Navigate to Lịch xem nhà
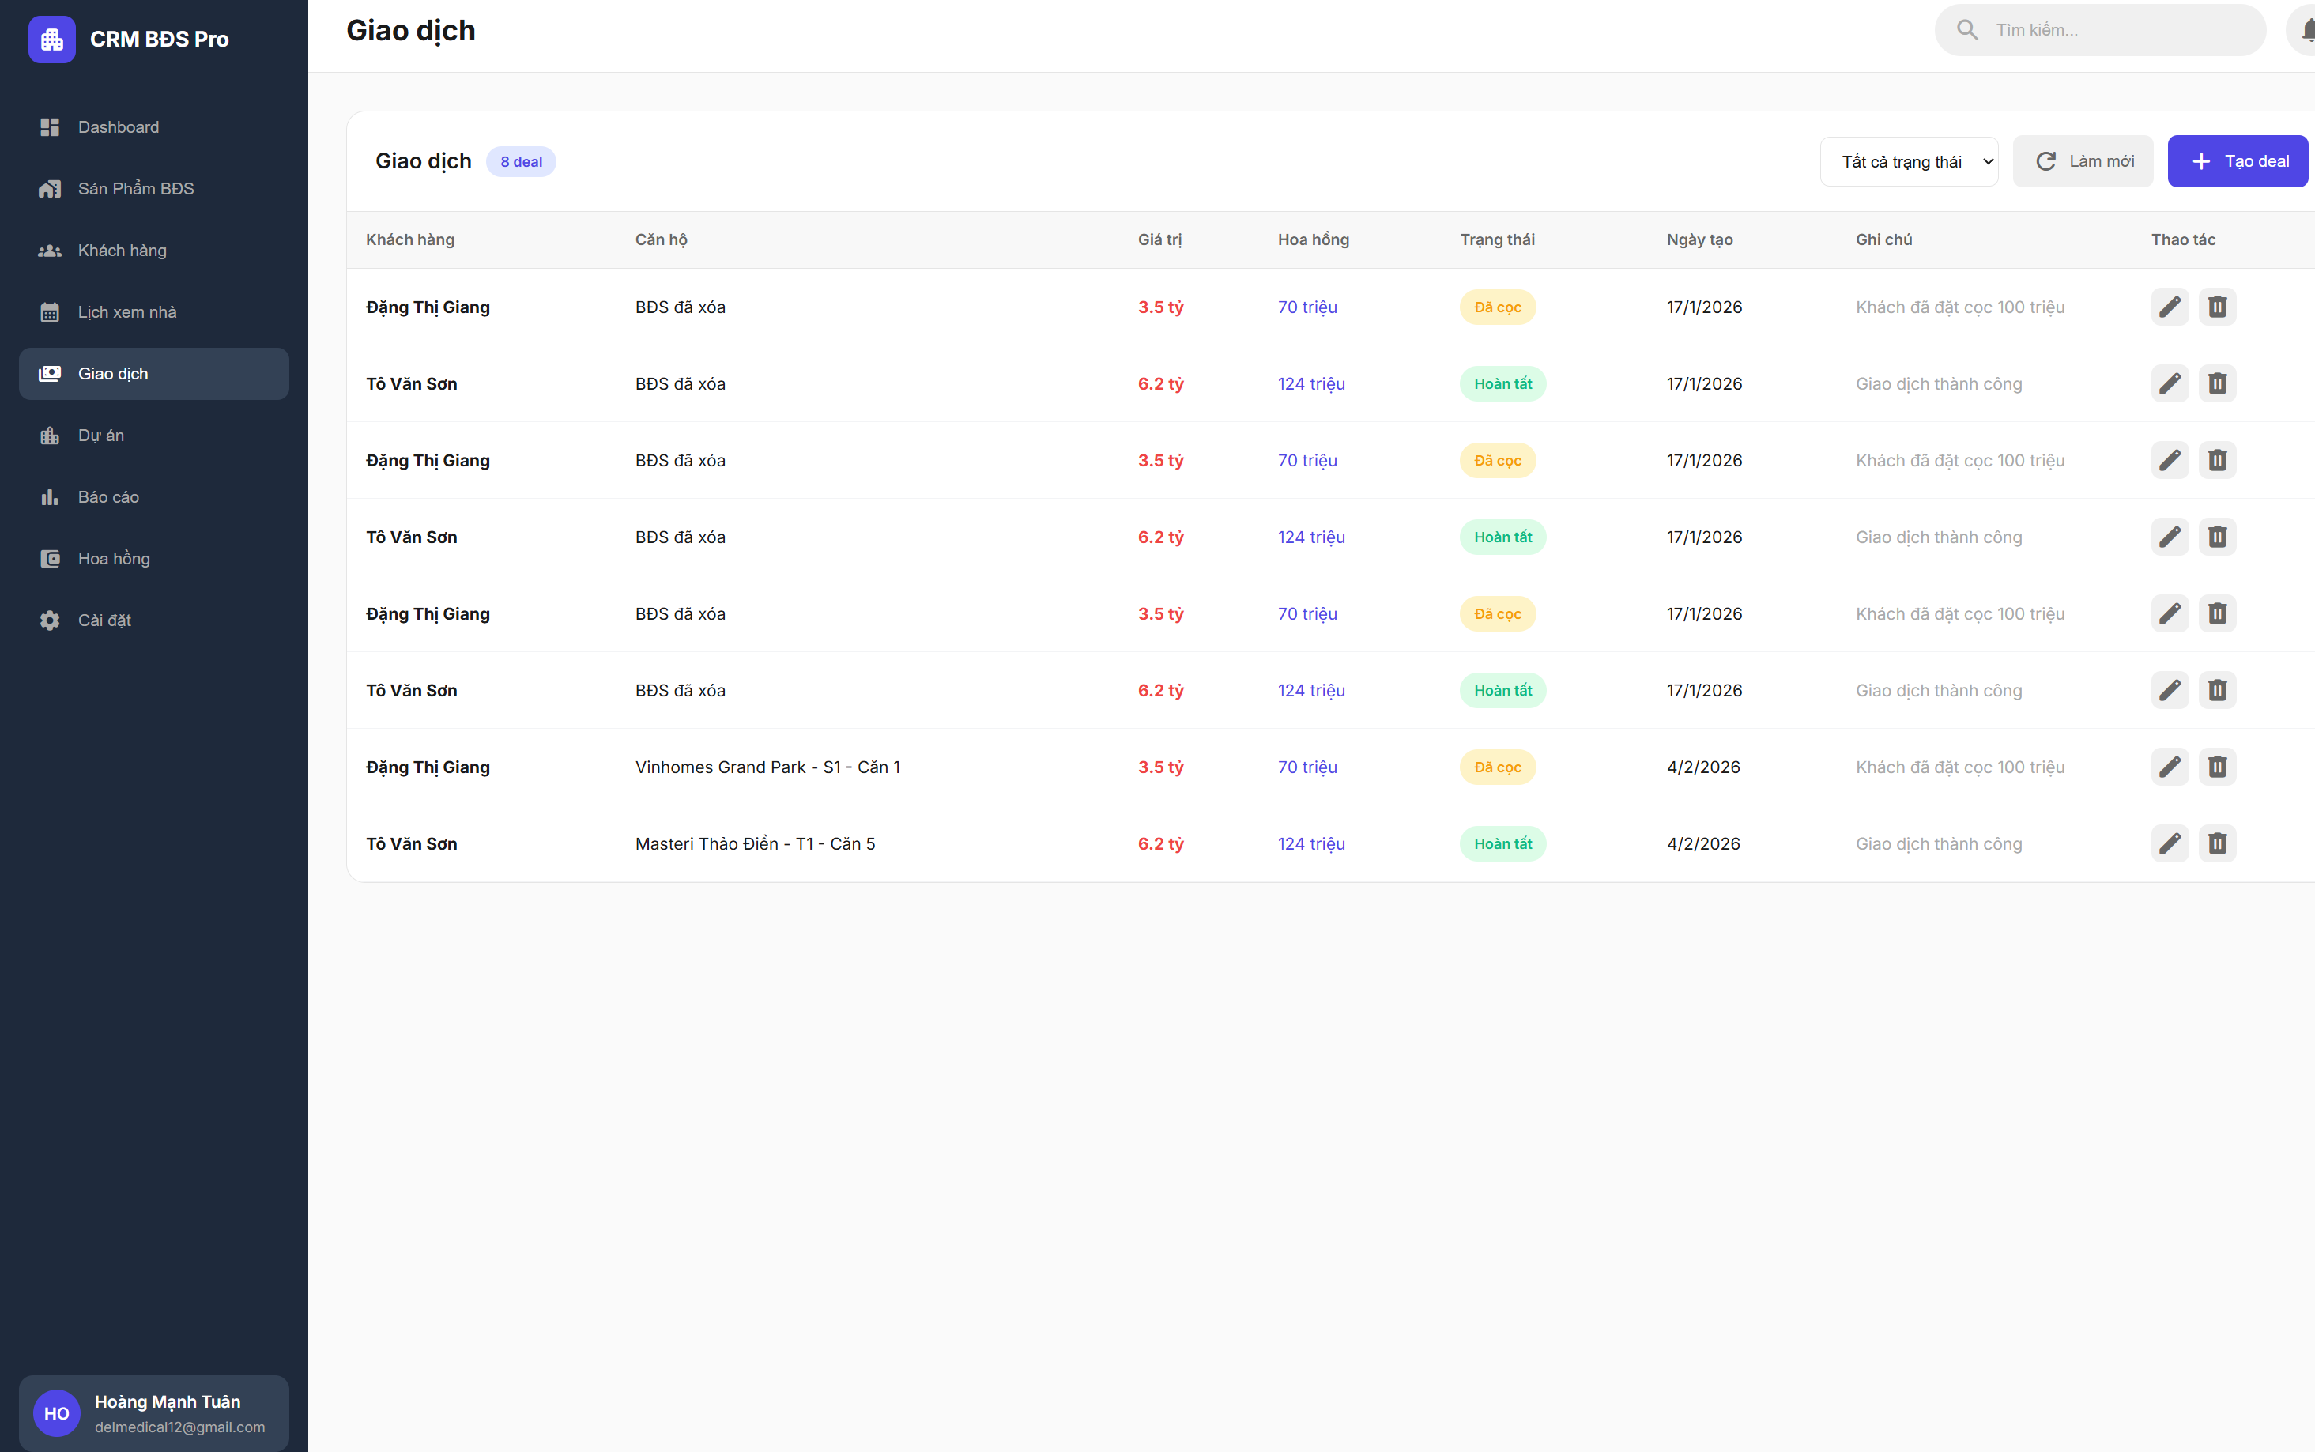This screenshot has height=1452, width=2315. [x=126, y=312]
